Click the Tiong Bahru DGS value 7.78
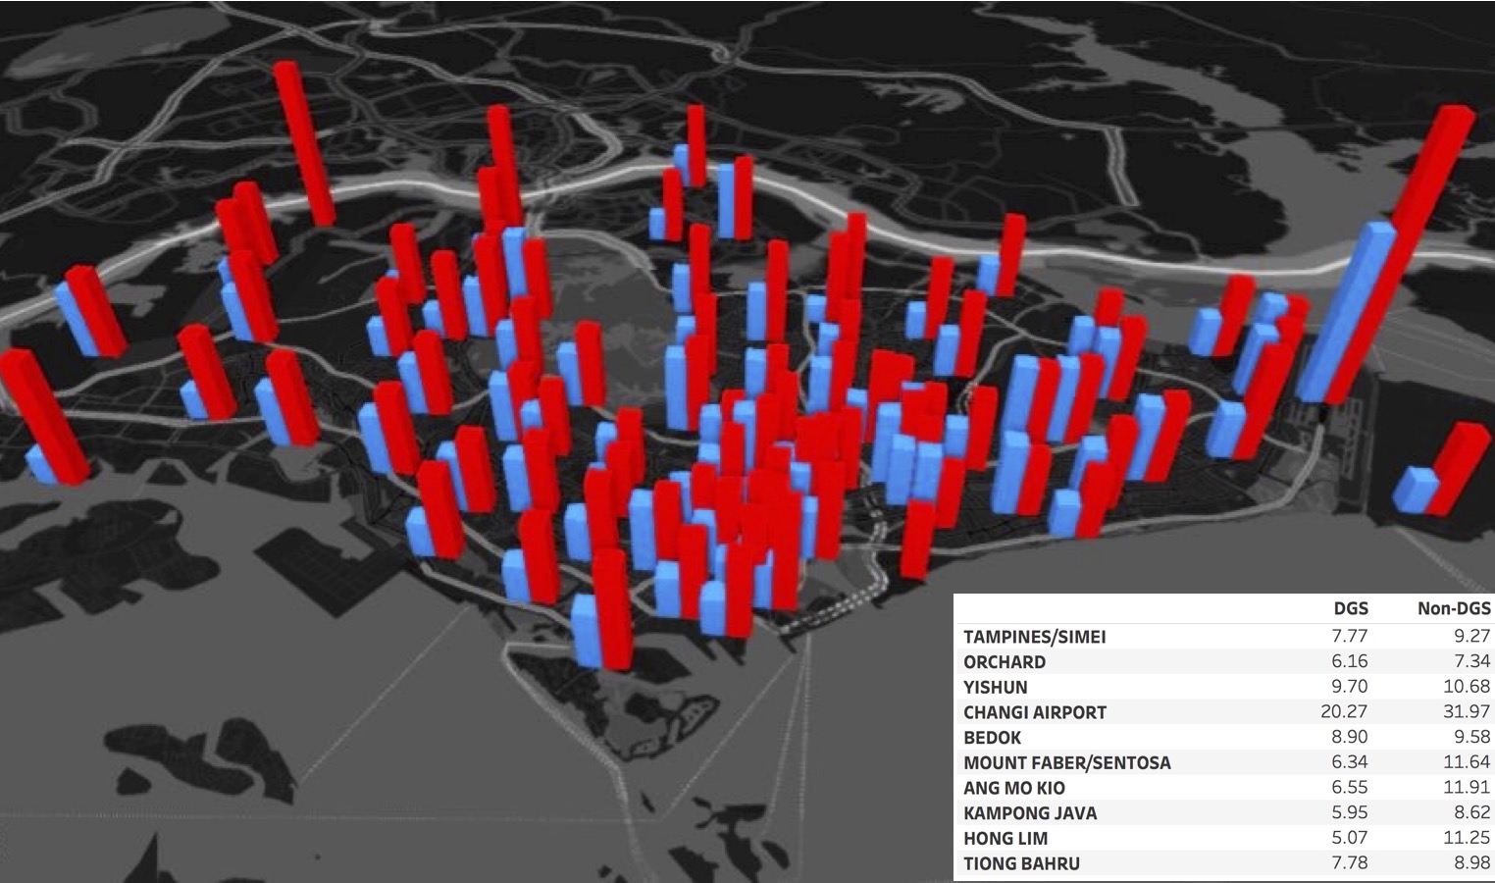The height and width of the screenshot is (883, 1495). pos(1351,863)
